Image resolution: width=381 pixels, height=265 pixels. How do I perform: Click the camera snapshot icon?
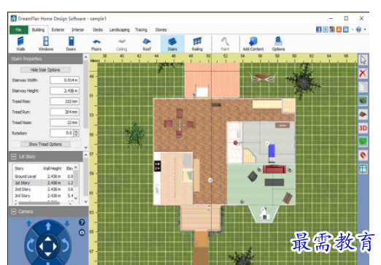pos(82,233)
